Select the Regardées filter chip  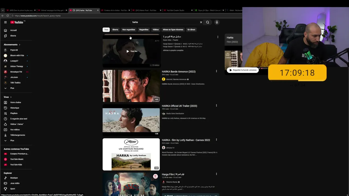(144, 30)
